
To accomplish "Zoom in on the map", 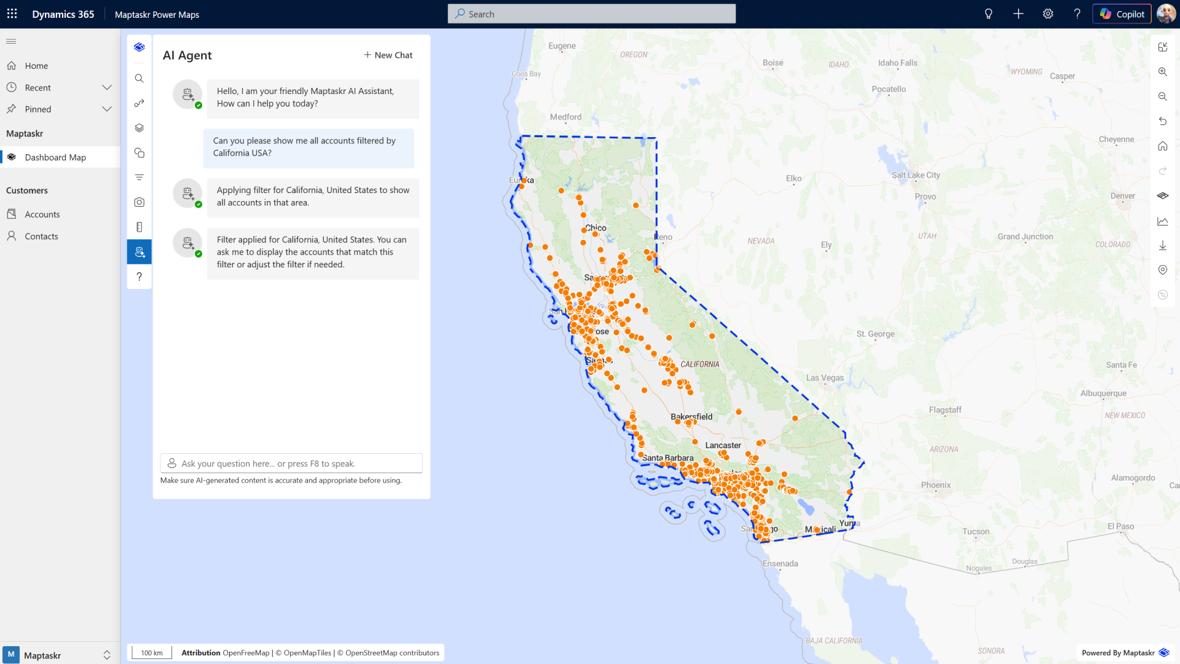I will pyautogui.click(x=1162, y=72).
